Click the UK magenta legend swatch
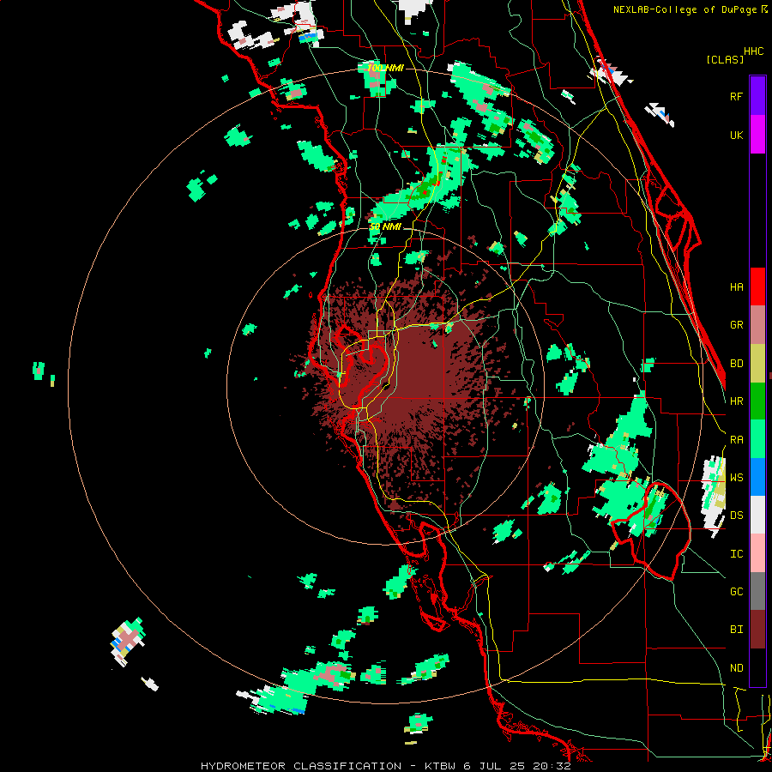This screenshot has height=772, width=772. (757, 135)
